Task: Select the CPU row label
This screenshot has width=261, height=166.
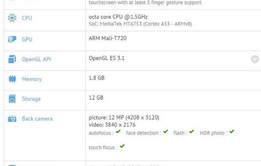Action: 27,18
